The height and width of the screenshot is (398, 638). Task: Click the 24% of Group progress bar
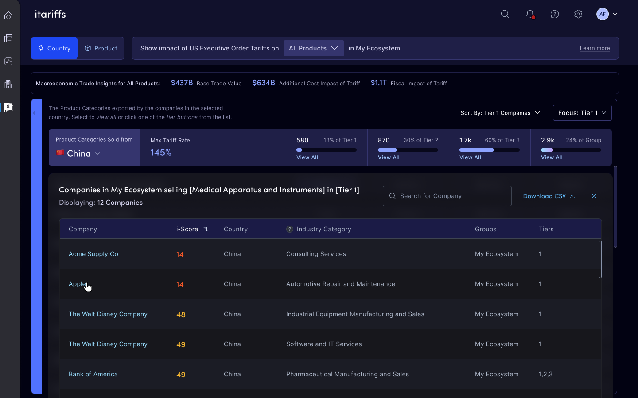click(571, 150)
